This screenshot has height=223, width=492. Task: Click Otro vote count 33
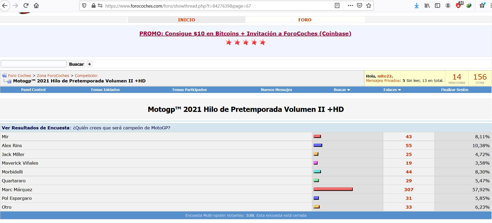(409, 207)
